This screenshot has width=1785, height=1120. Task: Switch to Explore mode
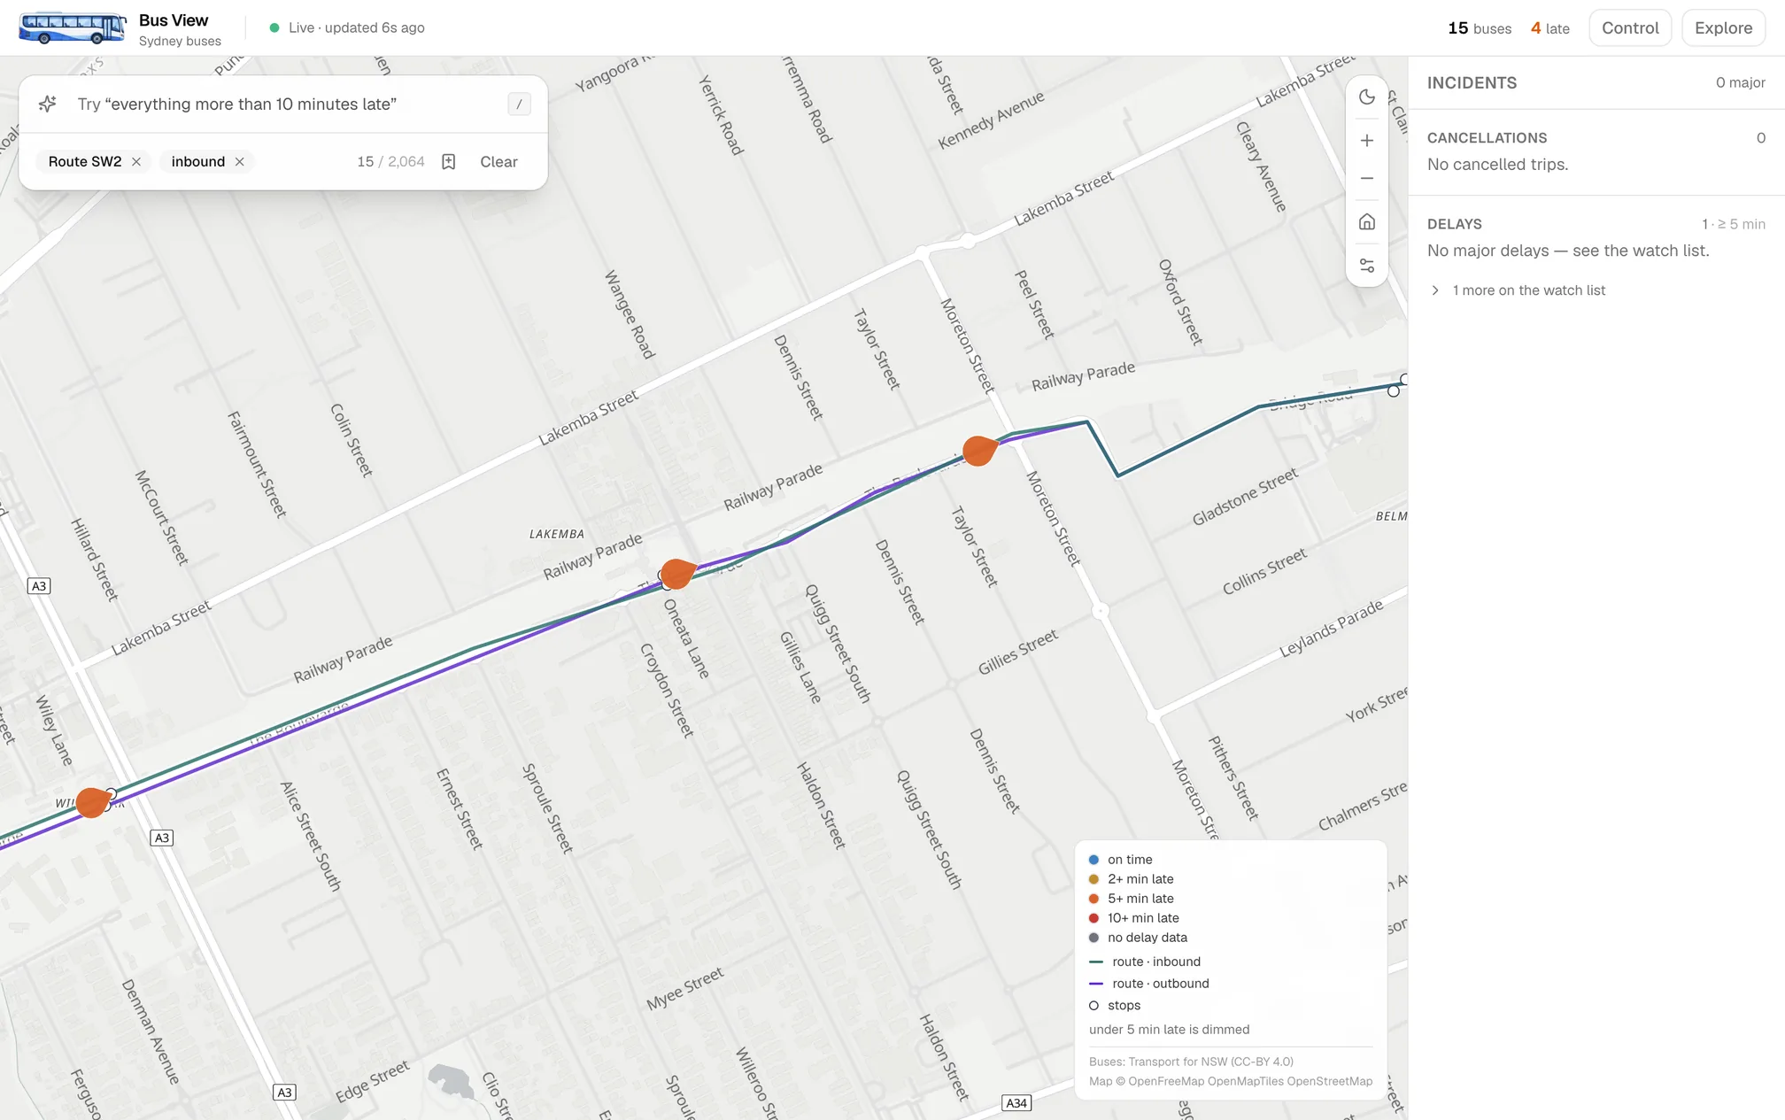point(1723,27)
